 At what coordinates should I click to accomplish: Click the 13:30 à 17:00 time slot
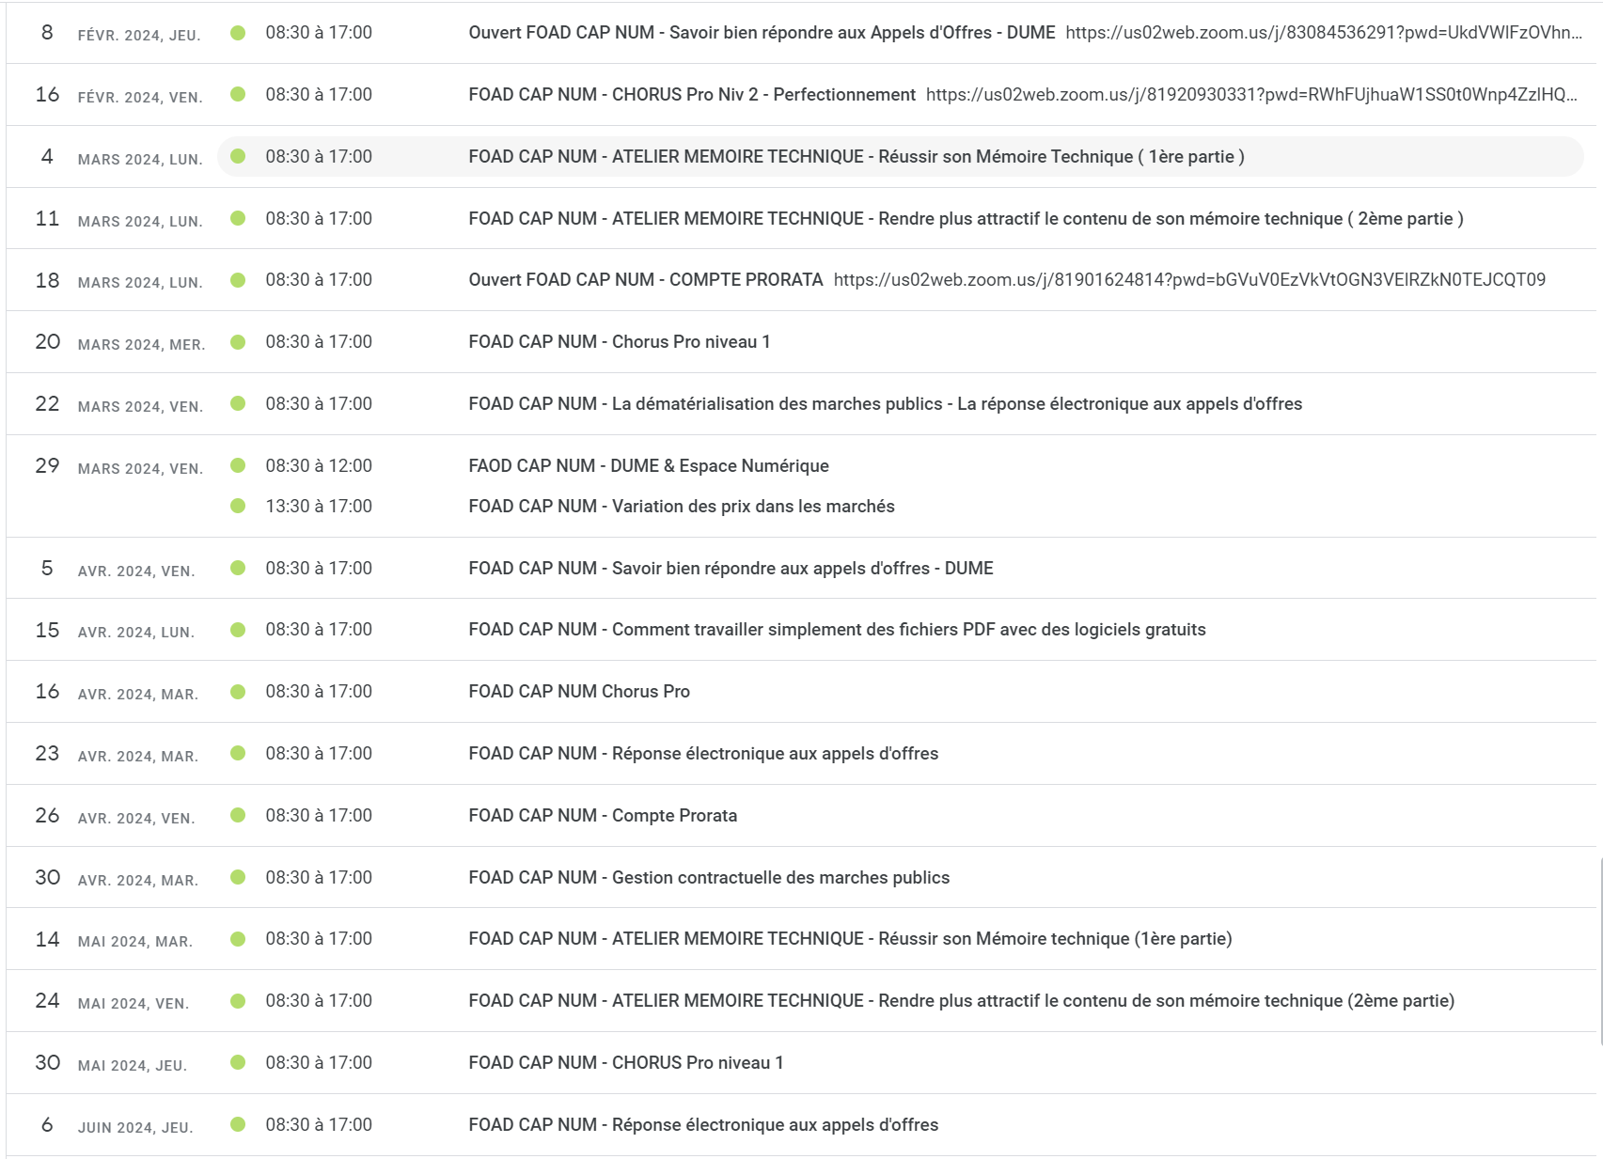pyautogui.click(x=319, y=507)
